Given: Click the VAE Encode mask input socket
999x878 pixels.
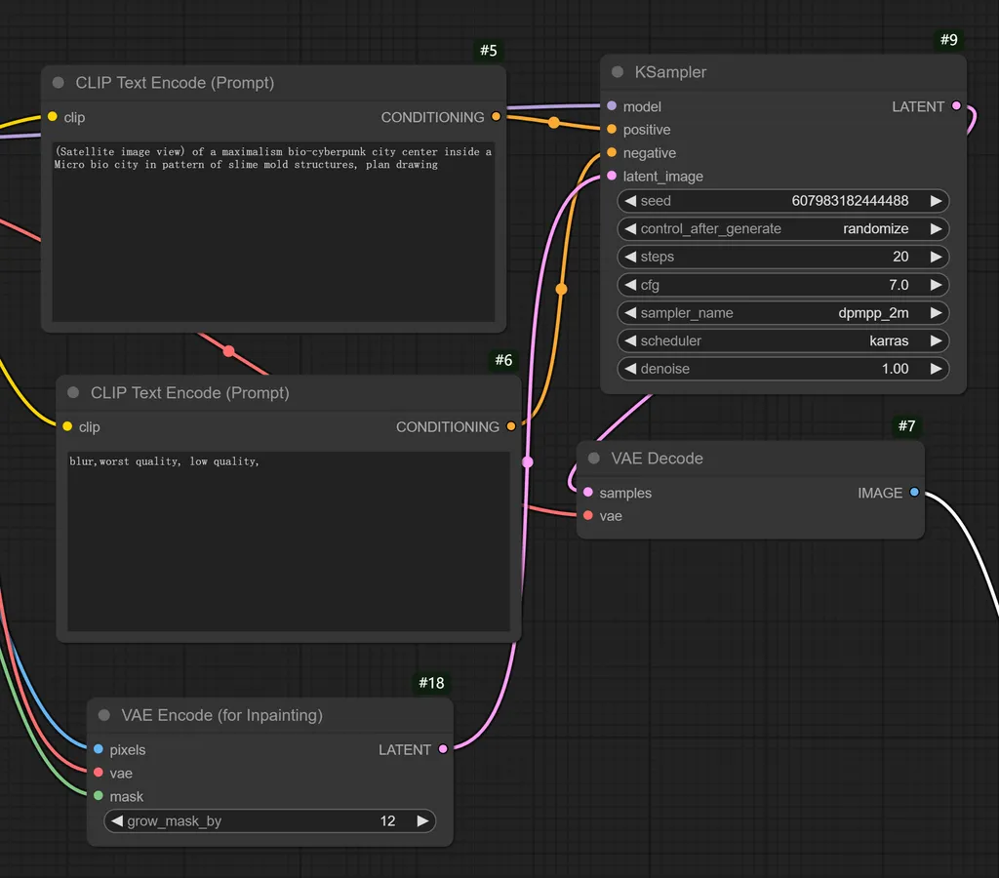Looking at the screenshot, I should [99, 796].
